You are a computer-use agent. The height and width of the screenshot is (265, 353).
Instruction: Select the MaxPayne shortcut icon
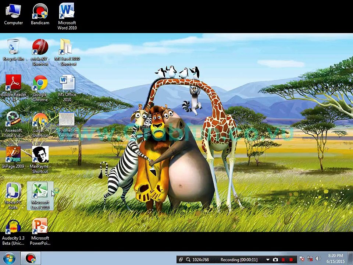[40, 160]
